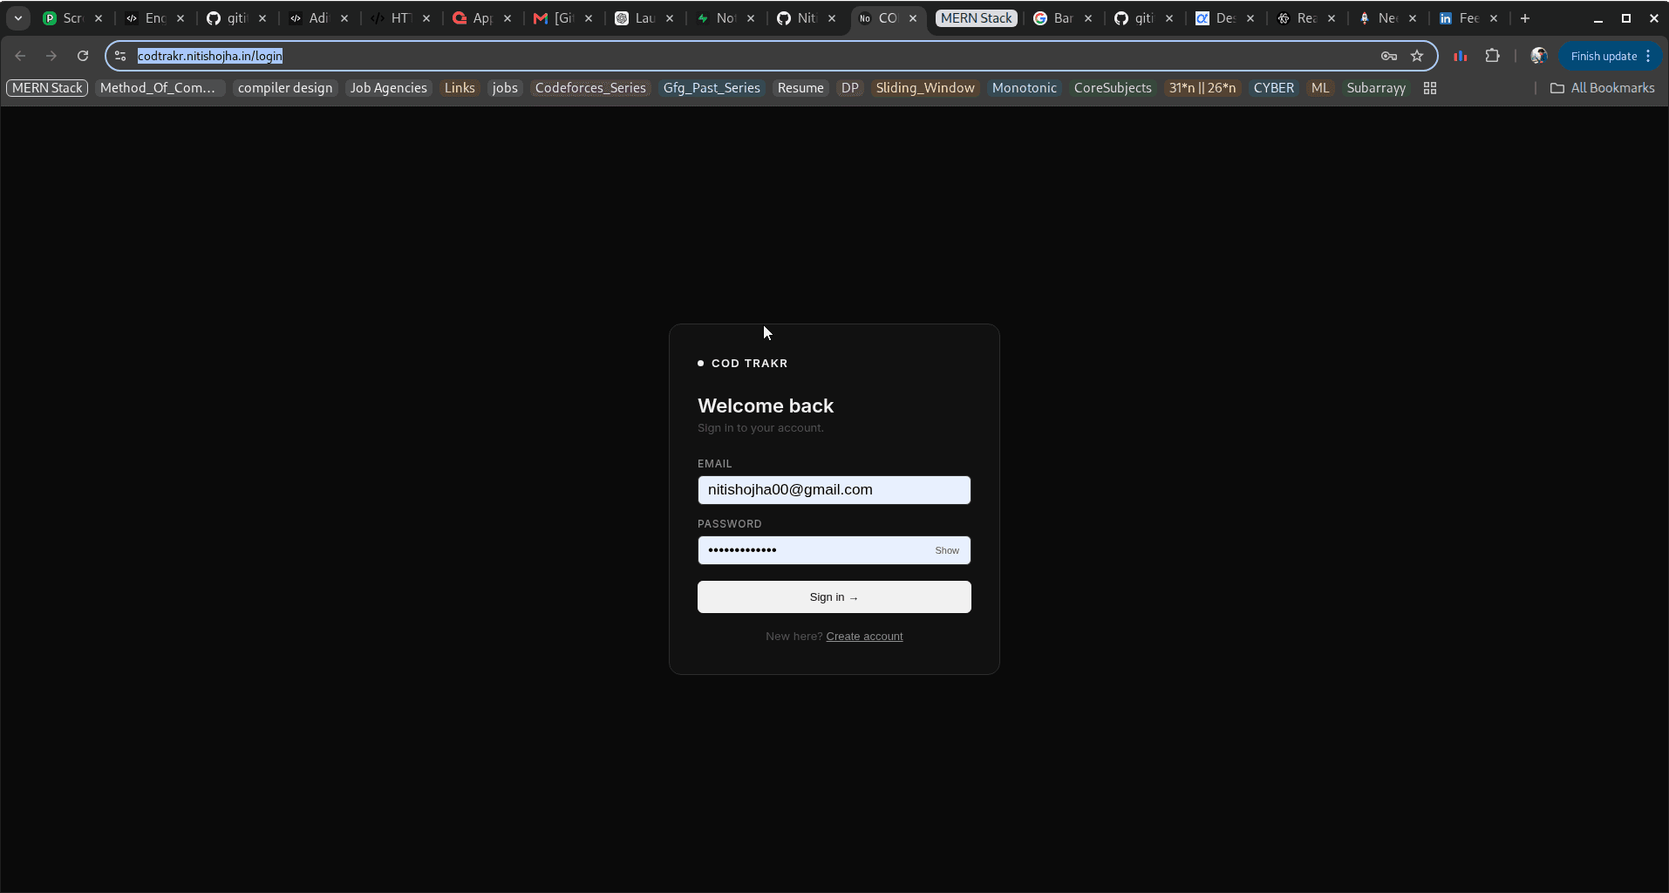1669x893 pixels.
Task: Open Resume bookmark
Action: [x=800, y=88]
